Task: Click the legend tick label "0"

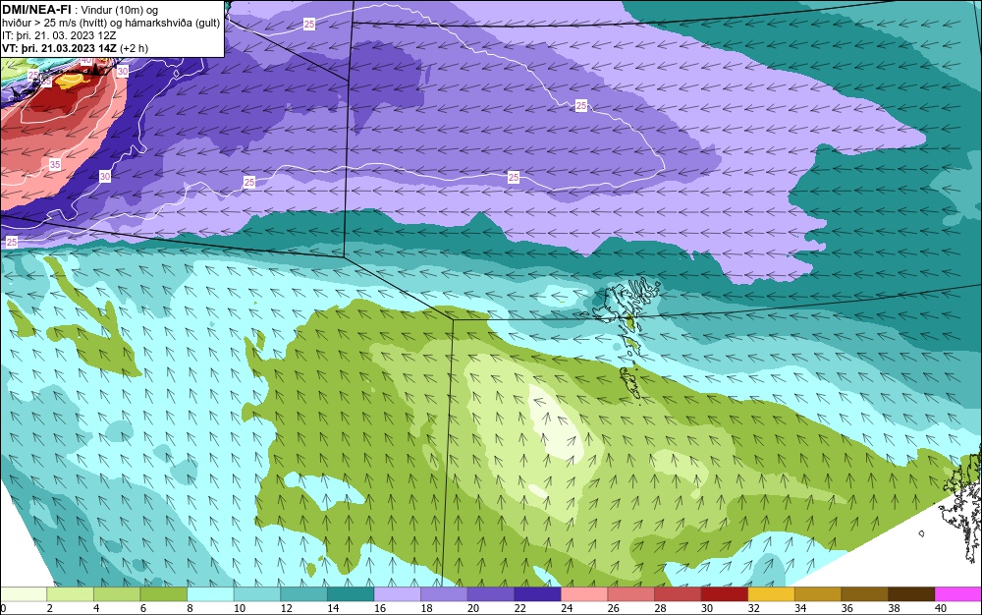Action: pos(3,608)
